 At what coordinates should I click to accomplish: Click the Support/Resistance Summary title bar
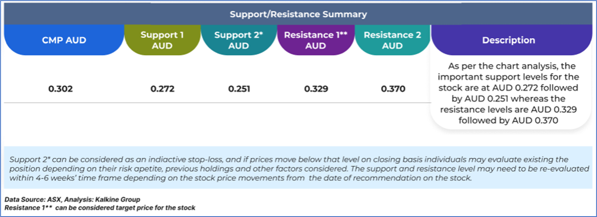(x=298, y=14)
